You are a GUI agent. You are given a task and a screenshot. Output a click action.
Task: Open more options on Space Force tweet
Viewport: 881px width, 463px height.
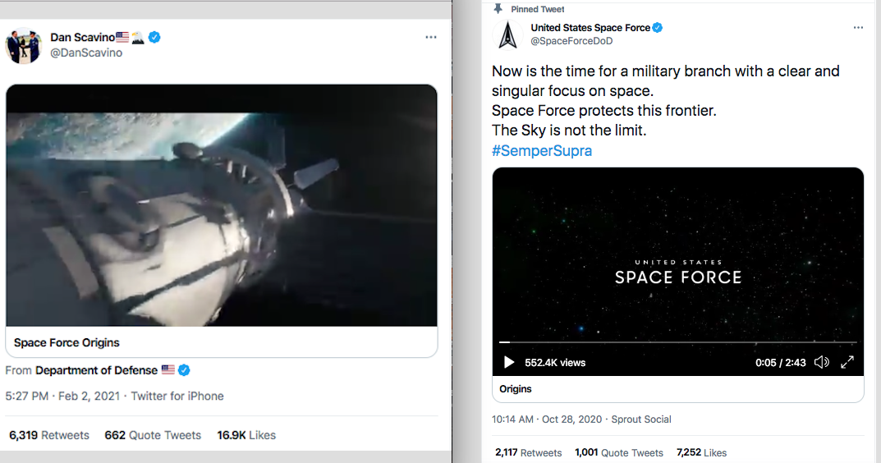858,28
